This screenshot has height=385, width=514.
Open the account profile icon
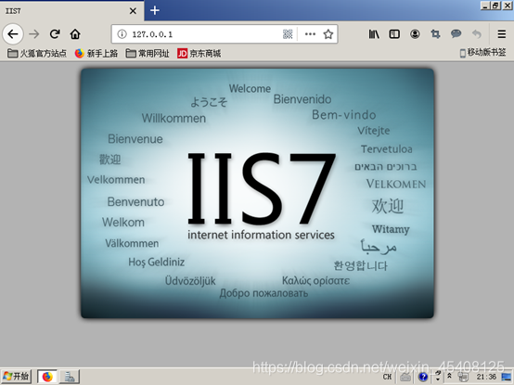coord(415,34)
